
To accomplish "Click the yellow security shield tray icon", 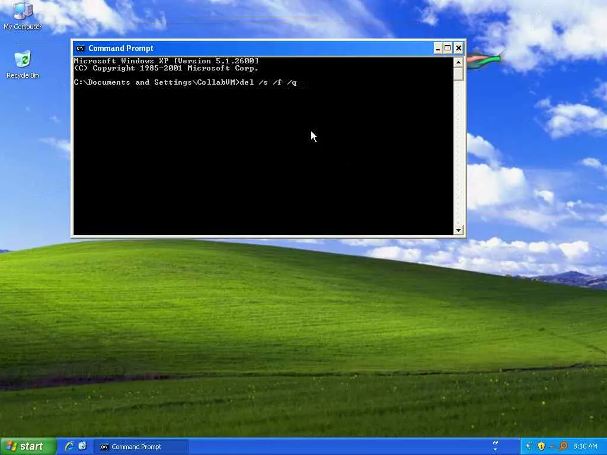I will (541, 446).
